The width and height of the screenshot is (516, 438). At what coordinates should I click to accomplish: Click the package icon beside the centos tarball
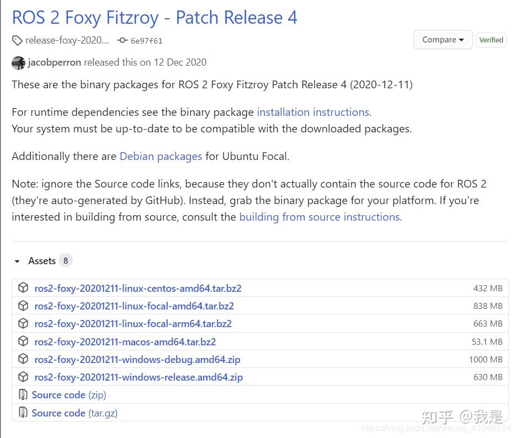[23, 287]
